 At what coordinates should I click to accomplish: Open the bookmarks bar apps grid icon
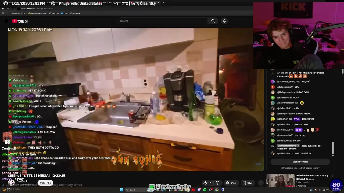coord(3,13)
